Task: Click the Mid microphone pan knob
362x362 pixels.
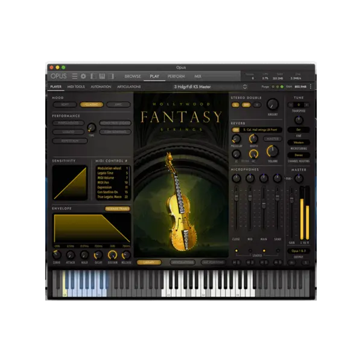Action: click(250, 178)
